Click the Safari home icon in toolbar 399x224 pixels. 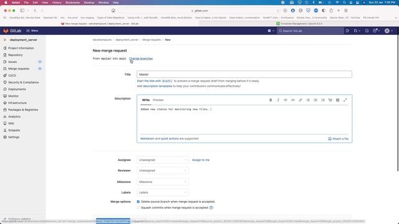[x=113, y=11]
